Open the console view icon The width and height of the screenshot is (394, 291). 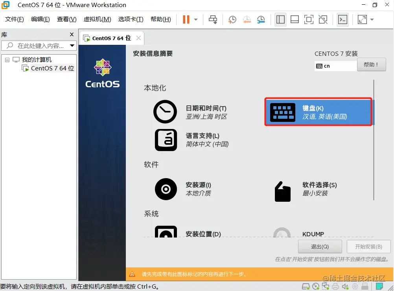343,19
